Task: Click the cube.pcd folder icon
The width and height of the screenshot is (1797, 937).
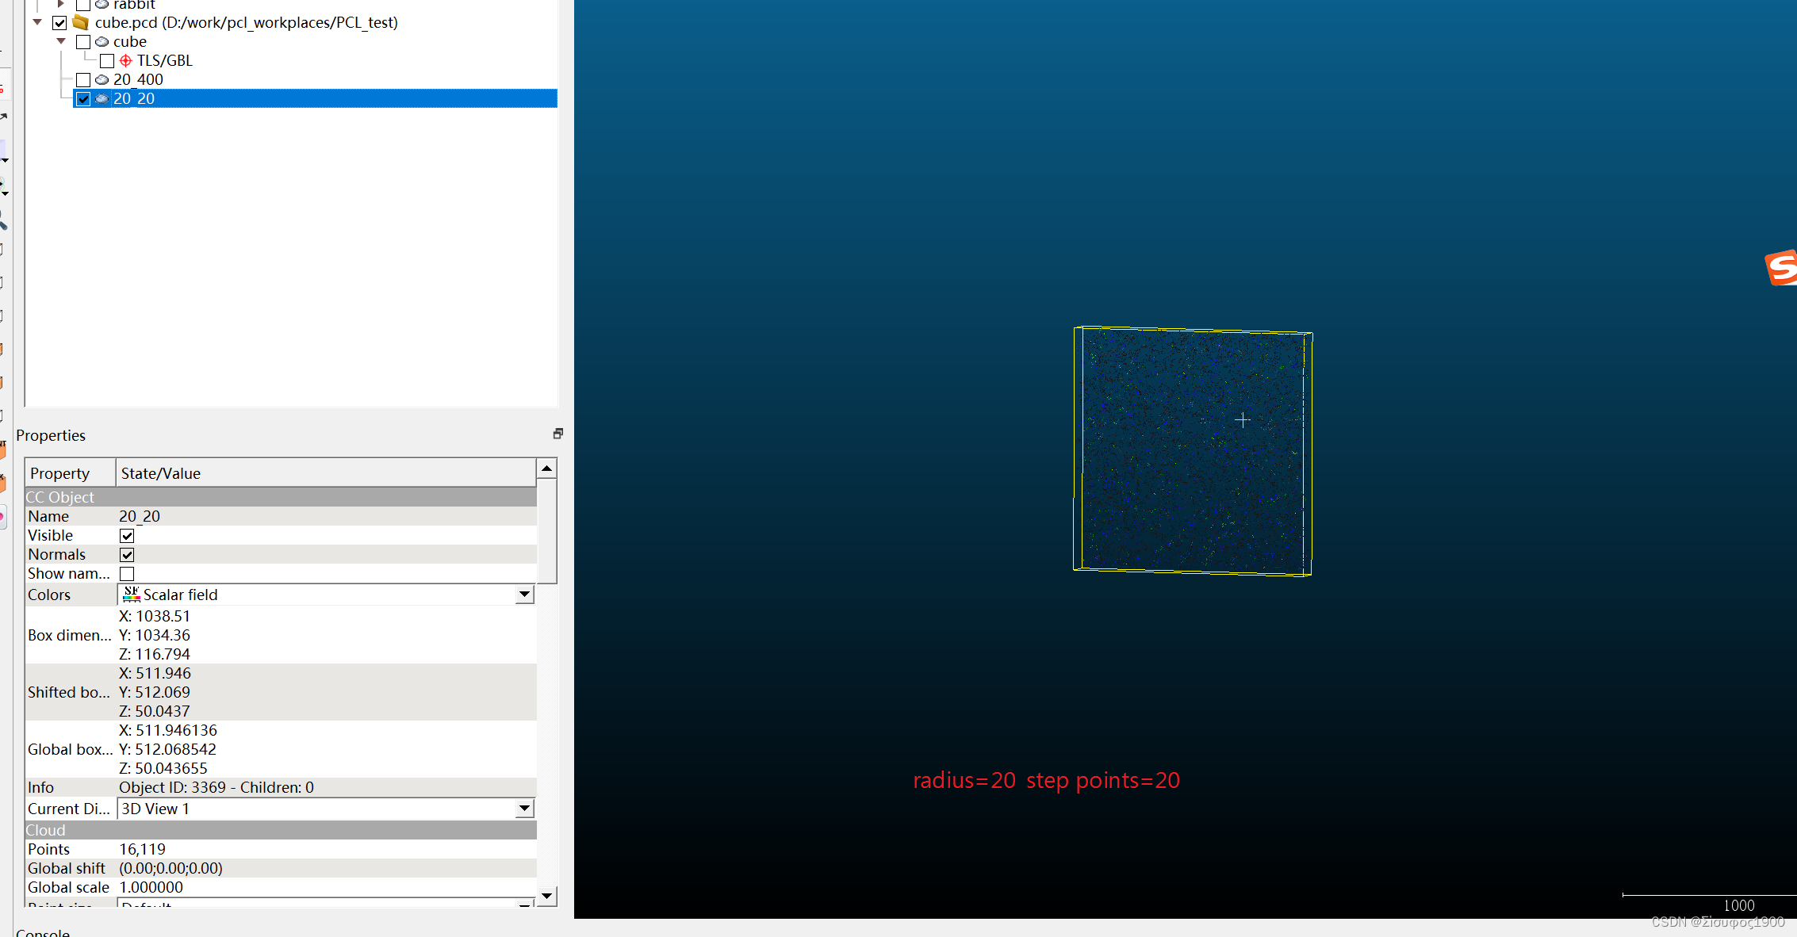Action: pyautogui.click(x=81, y=22)
